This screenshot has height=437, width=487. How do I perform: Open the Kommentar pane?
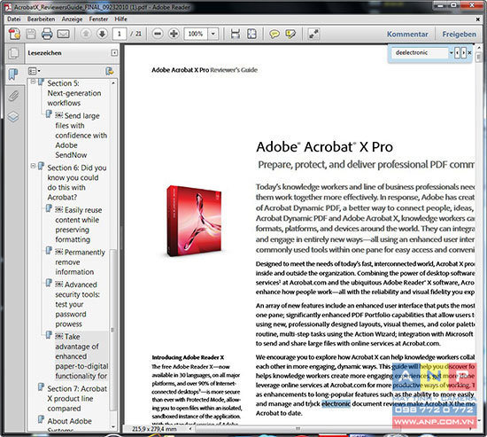(407, 35)
